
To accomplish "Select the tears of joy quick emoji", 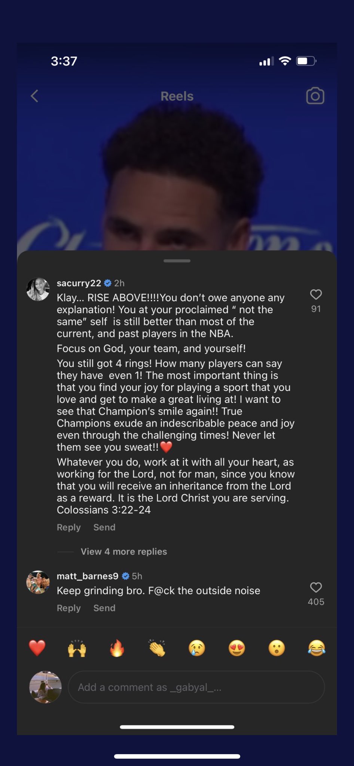I will [x=317, y=648].
